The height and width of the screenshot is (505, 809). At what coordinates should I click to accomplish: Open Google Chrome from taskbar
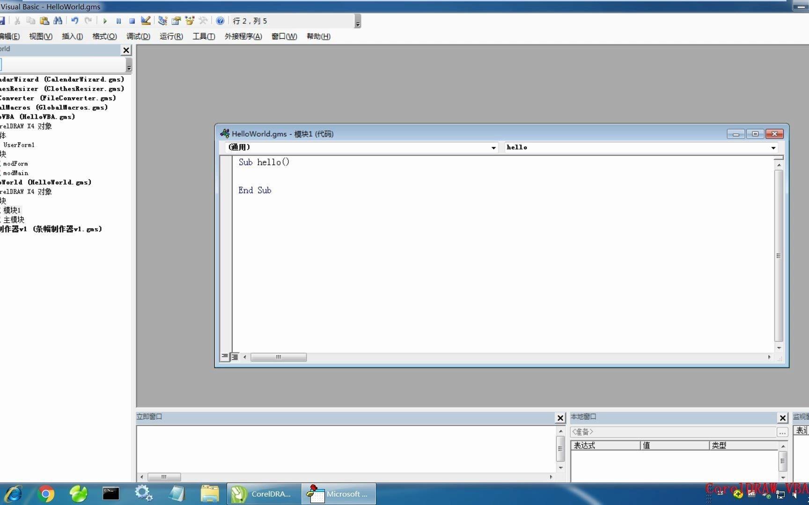tap(46, 494)
